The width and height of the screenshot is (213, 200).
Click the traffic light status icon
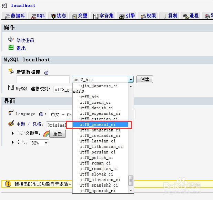coord(53,16)
